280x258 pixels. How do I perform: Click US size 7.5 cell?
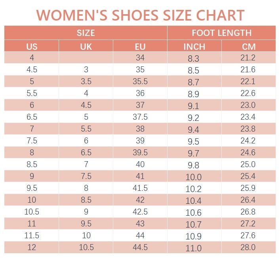point(32,141)
